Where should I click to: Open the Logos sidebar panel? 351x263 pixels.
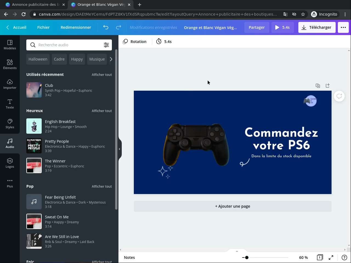[x=10, y=163]
